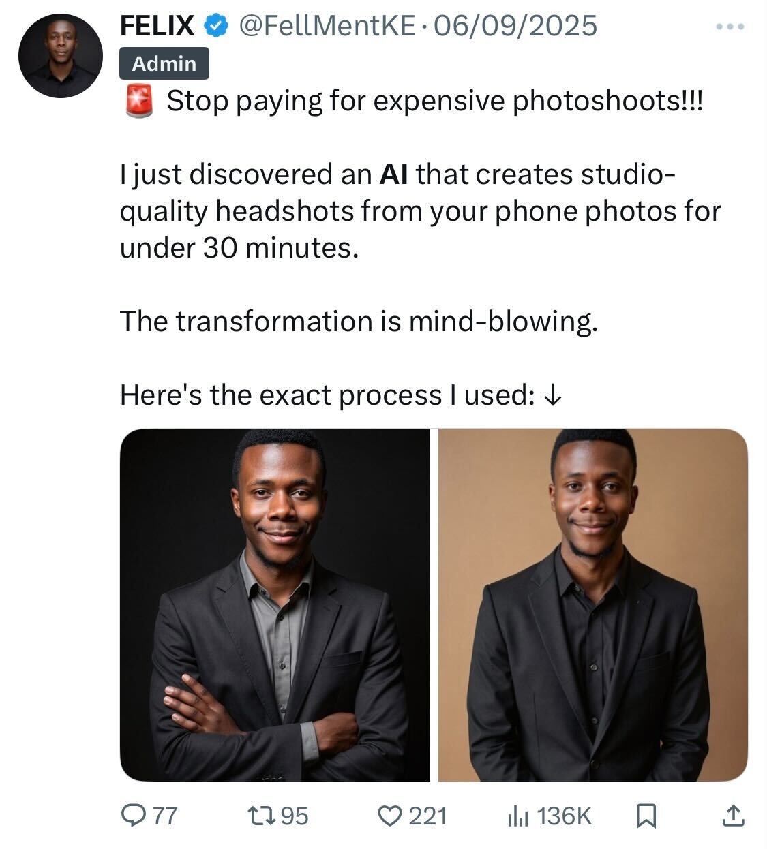The height and width of the screenshot is (849, 767).
Task: Click the FELIX display name
Action: click(x=157, y=27)
